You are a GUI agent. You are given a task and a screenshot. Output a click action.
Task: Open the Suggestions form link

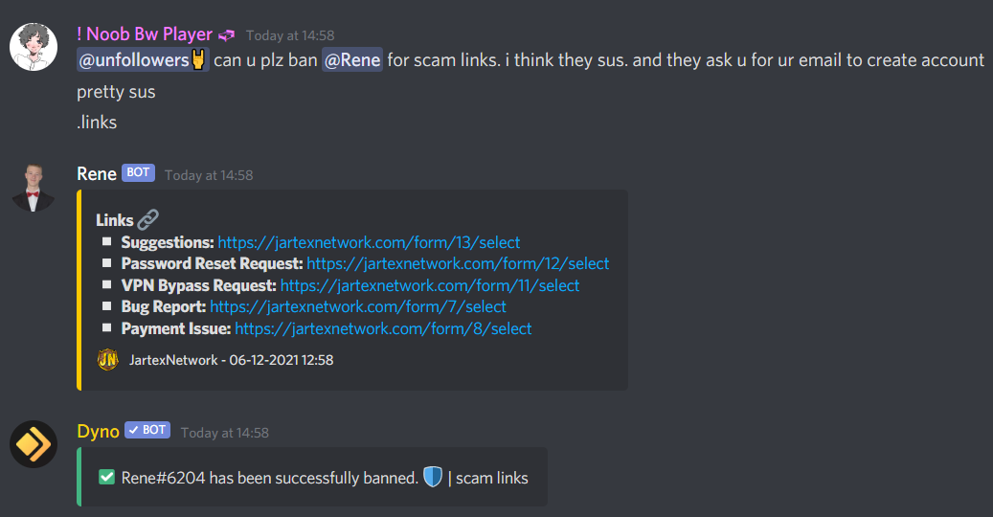point(369,242)
